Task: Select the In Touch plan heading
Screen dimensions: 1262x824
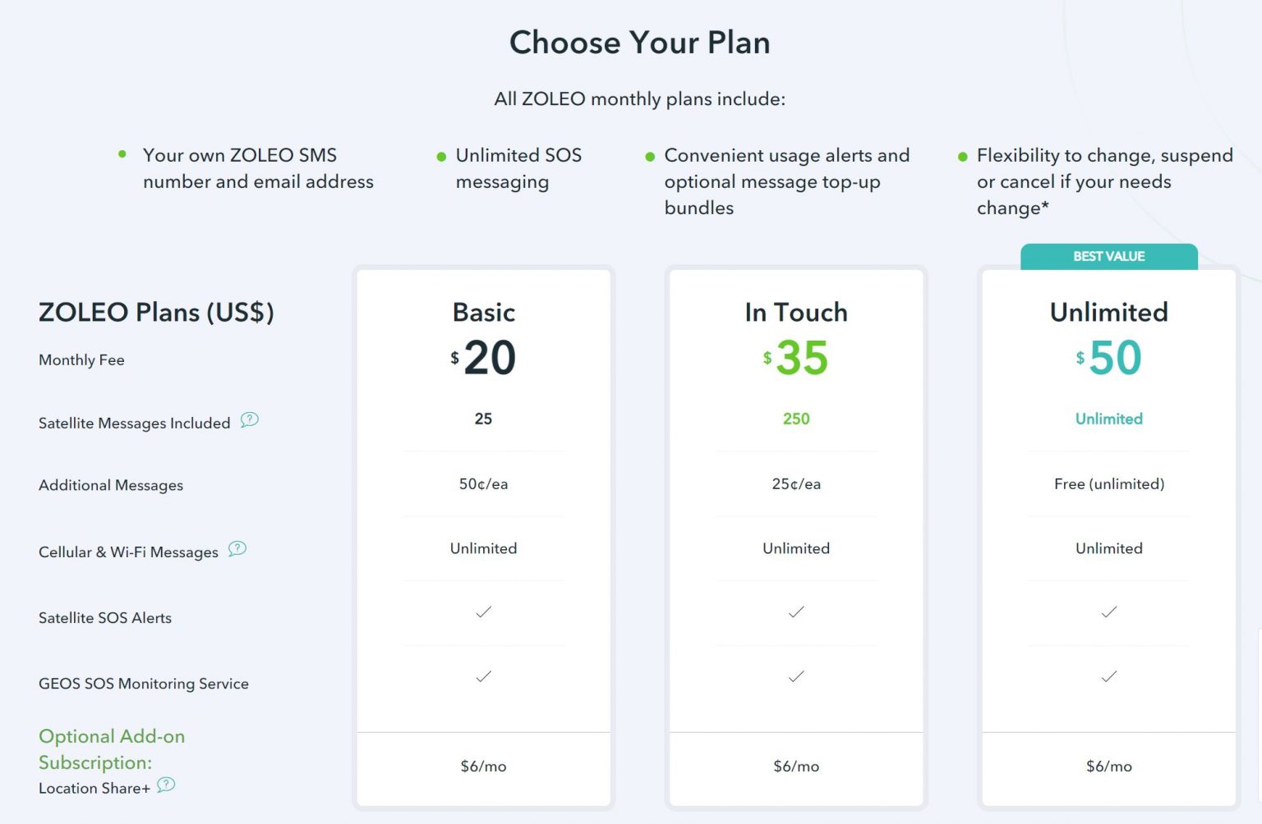Action: [796, 312]
